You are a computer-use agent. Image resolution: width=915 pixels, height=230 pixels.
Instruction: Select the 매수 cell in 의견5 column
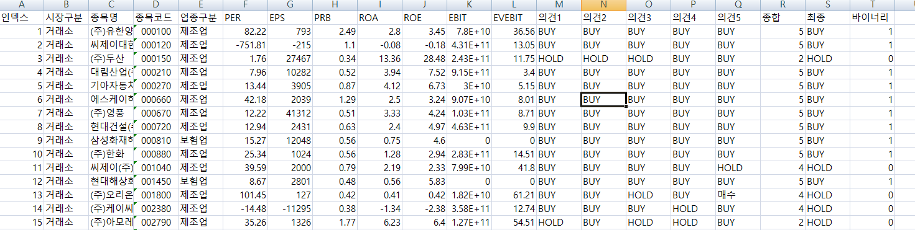pos(738,195)
